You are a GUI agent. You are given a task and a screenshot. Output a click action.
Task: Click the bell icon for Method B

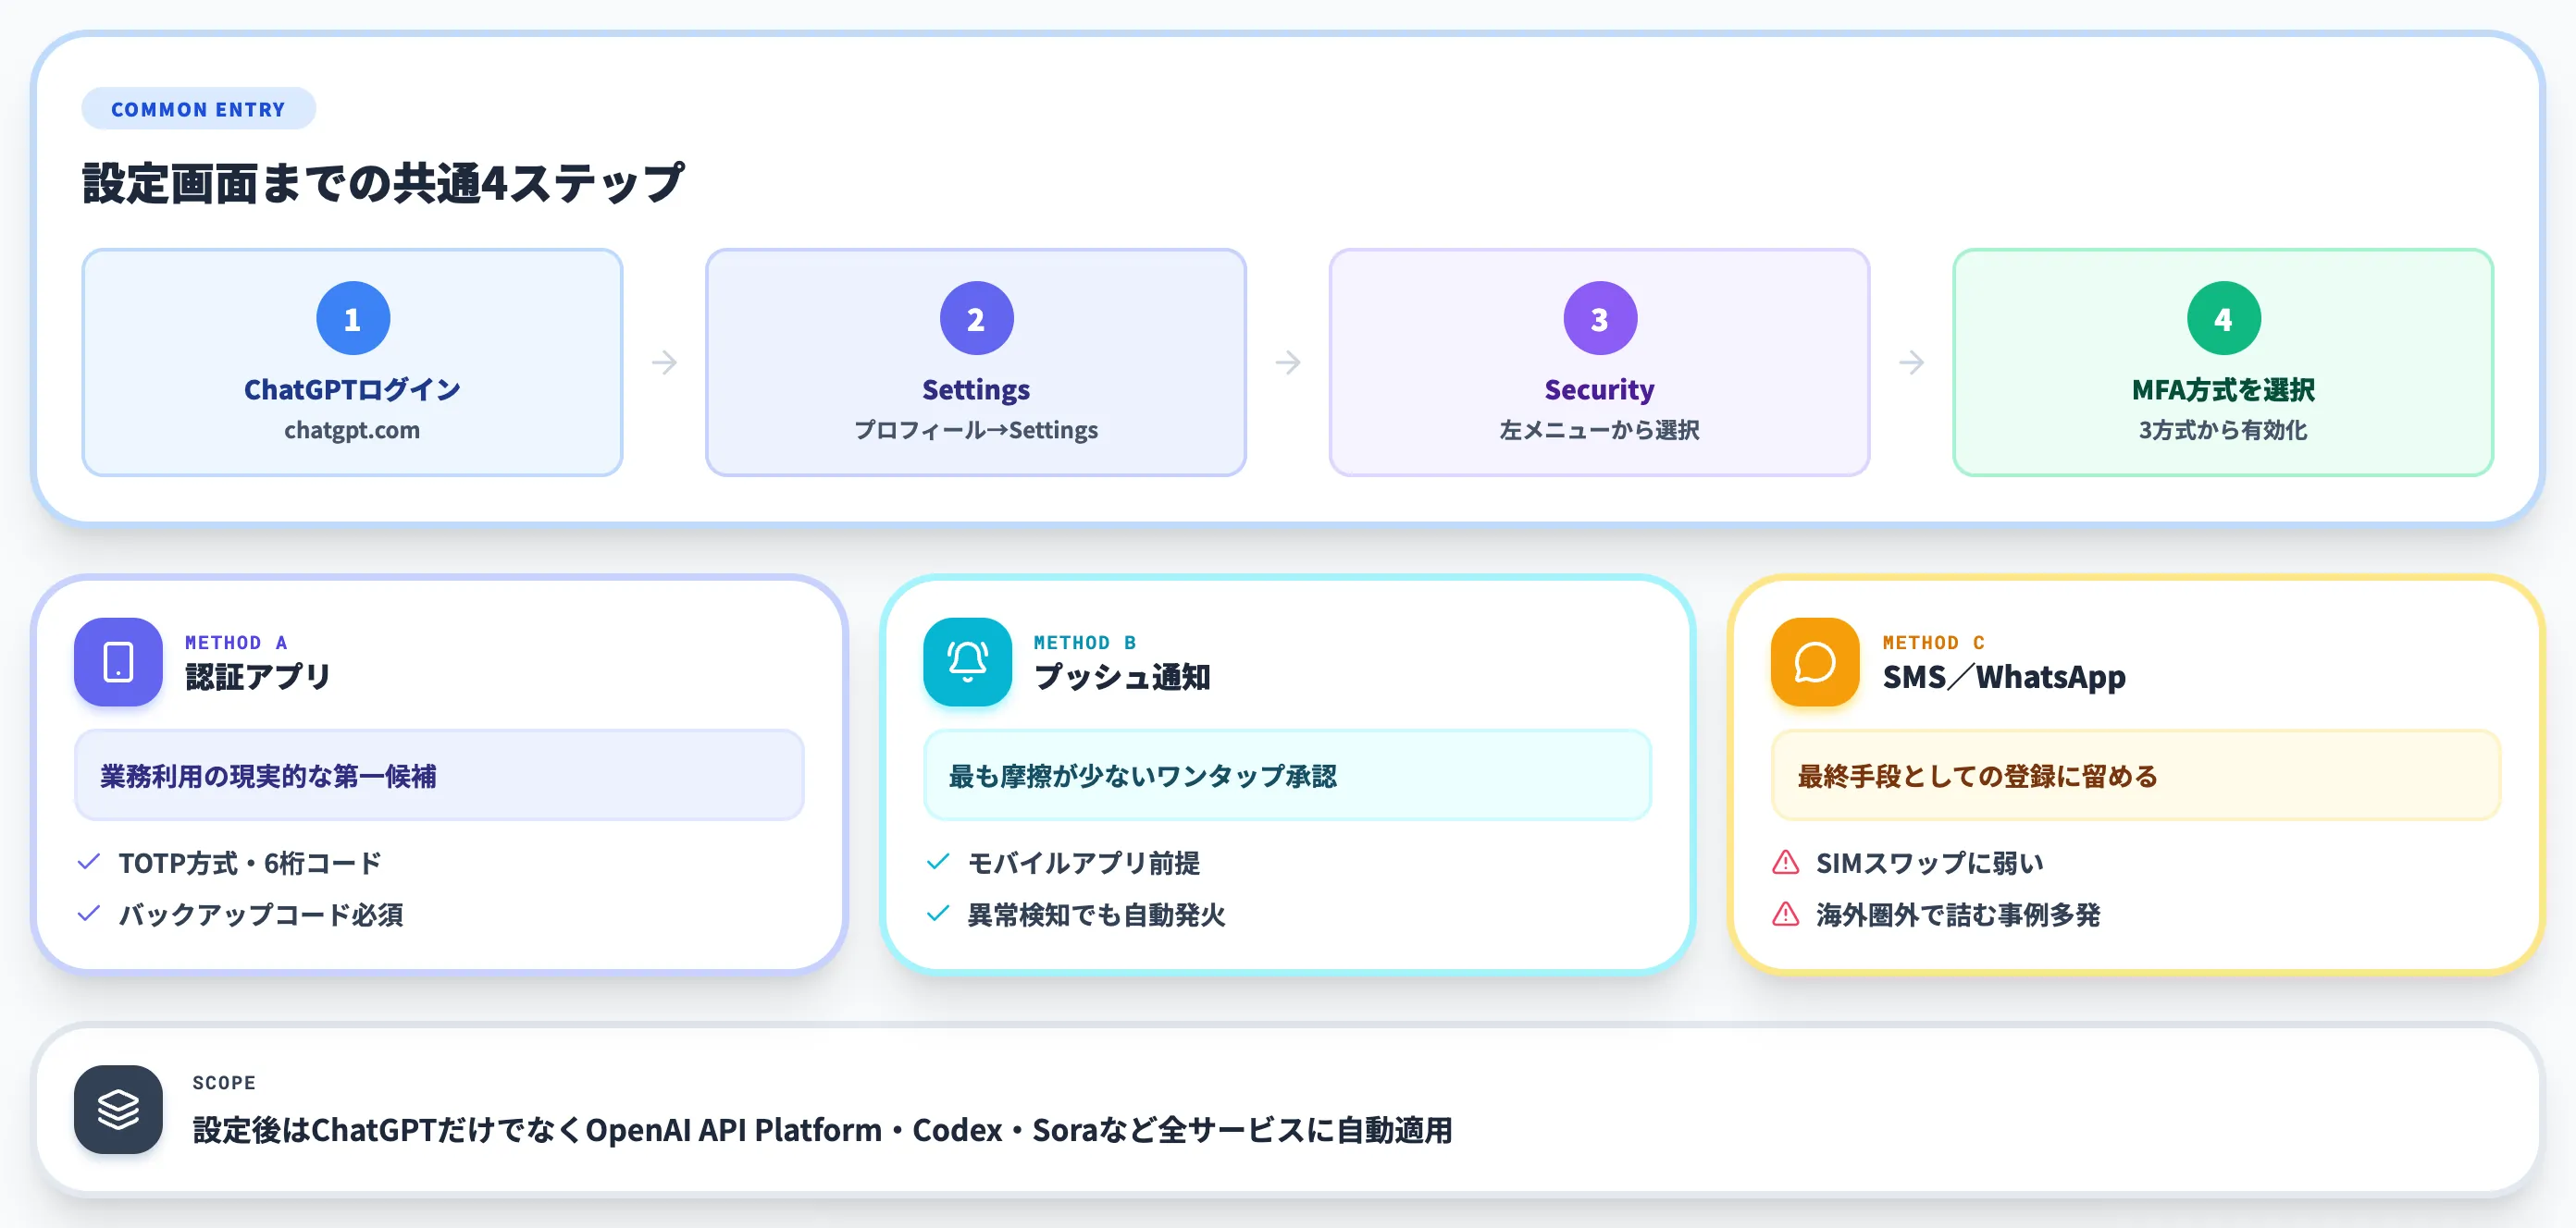(967, 661)
